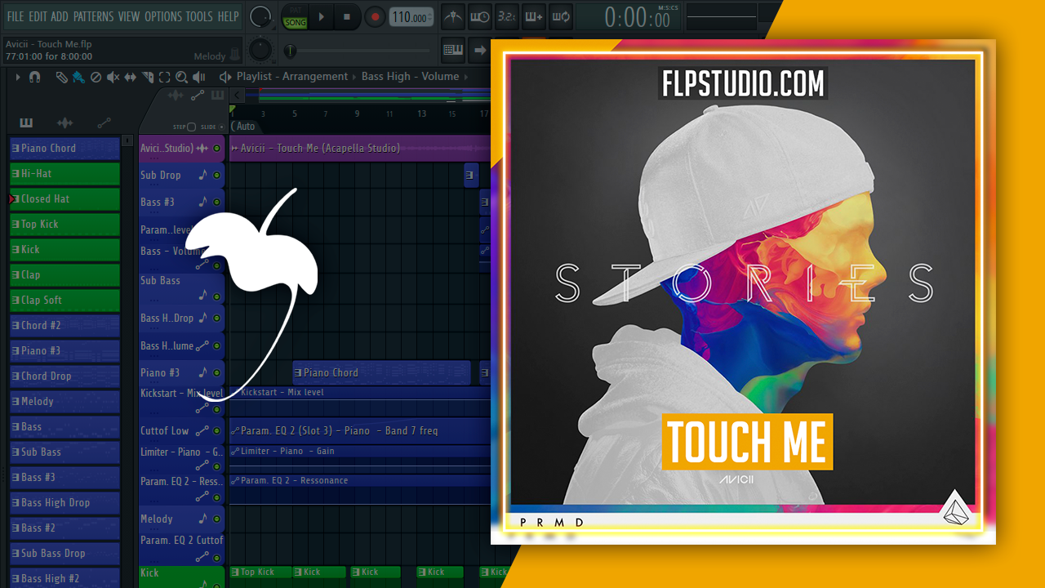Pick the slice tool in the playlist toolbar

pos(148,77)
